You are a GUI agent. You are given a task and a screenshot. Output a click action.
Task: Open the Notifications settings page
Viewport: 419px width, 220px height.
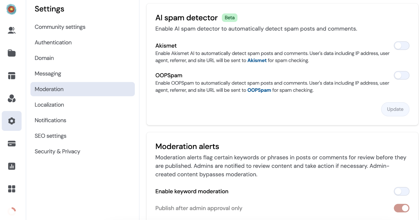point(50,120)
